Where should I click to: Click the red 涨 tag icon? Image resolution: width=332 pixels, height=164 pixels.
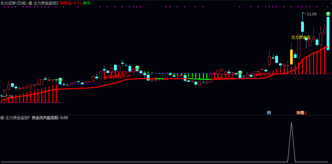(298, 113)
